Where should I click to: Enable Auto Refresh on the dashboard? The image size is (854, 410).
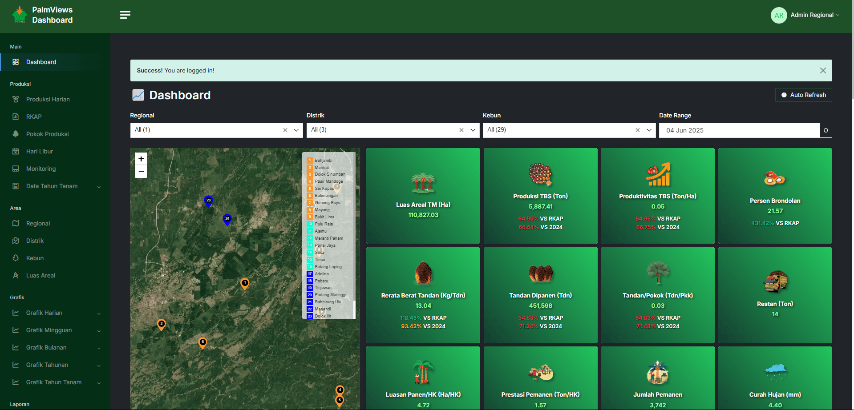[x=803, y=95]
